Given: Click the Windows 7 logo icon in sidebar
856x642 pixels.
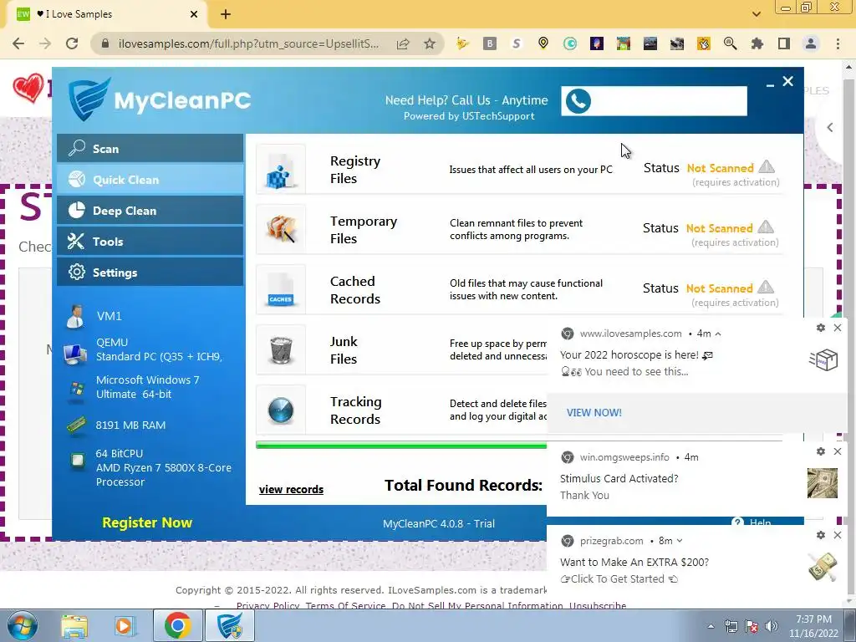Looking at the screenshot, I should tap(77, 389).
